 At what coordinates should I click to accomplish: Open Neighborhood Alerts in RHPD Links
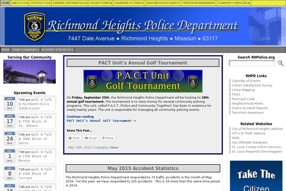coord(247,104)
